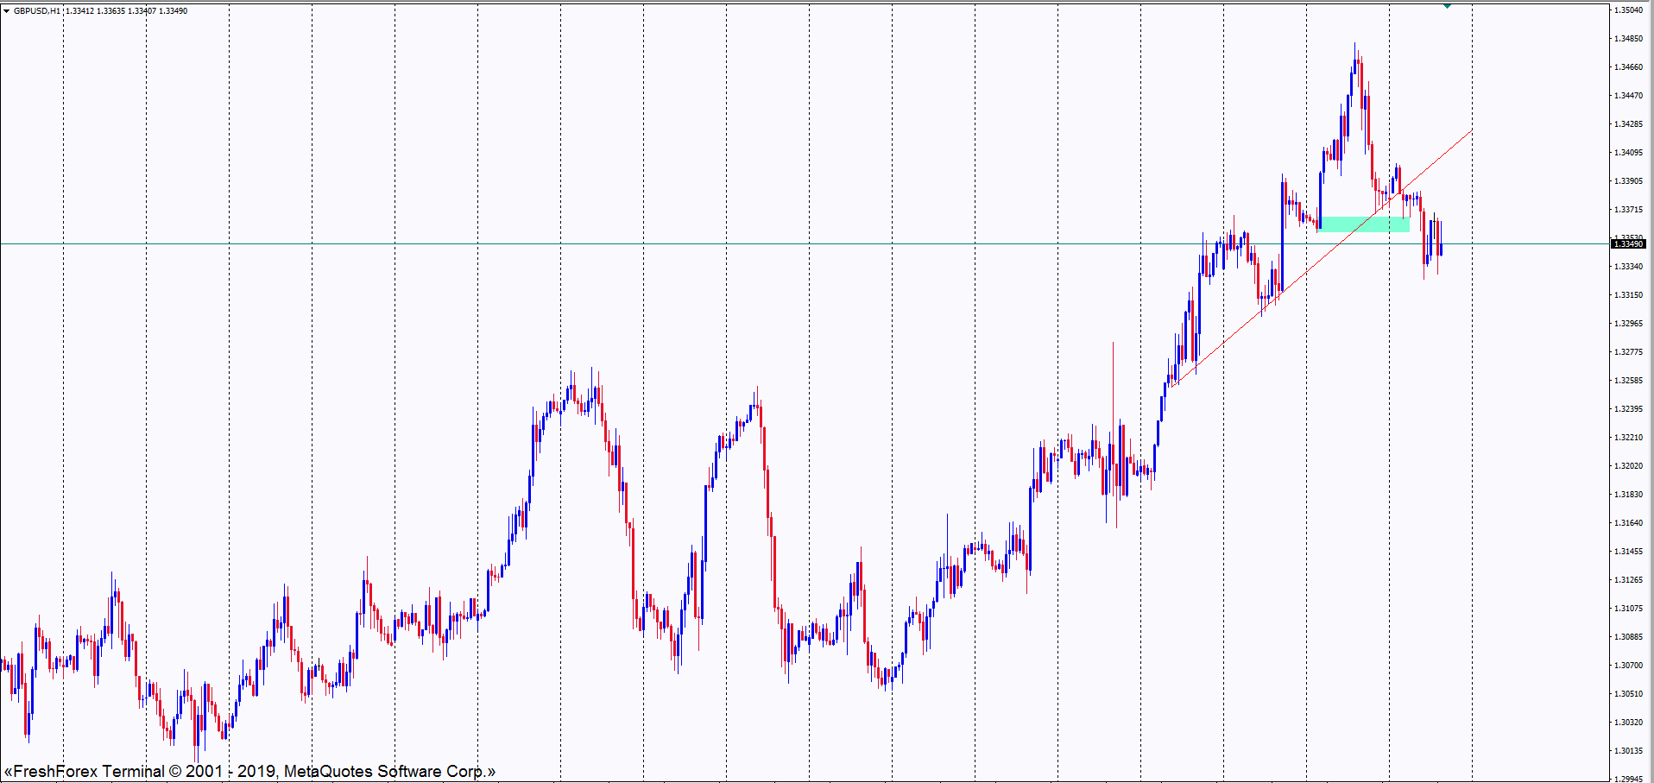Open the dropdown arrow beside GBPUSD,H1
Screen dimensions: 1654x783
[x=7, y=11]
